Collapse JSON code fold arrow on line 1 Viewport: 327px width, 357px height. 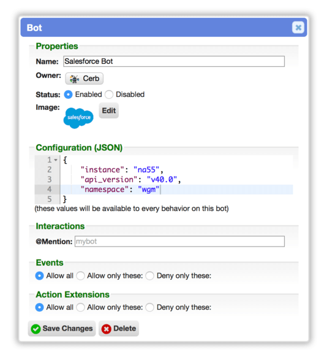coord(56,160)
